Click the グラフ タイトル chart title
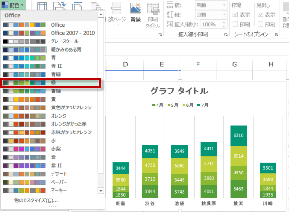 [179, 91]
